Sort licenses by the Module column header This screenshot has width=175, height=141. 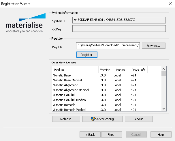[x=75, y=70]
